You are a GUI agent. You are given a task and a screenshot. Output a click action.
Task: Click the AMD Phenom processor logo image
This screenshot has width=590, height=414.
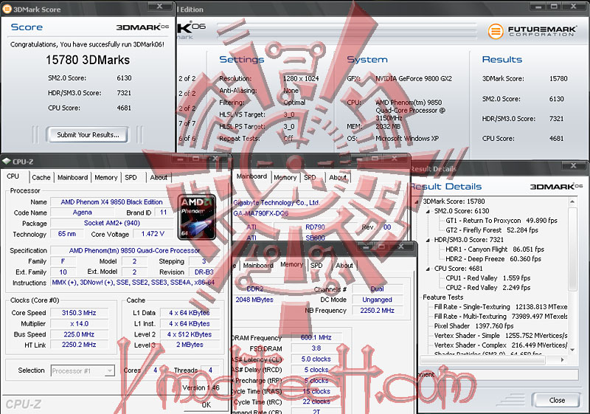197,217
